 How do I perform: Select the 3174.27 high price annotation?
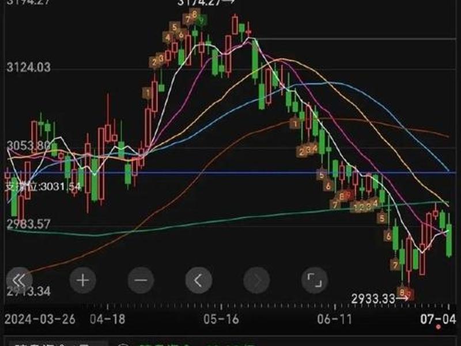click(x=206, y=3)
